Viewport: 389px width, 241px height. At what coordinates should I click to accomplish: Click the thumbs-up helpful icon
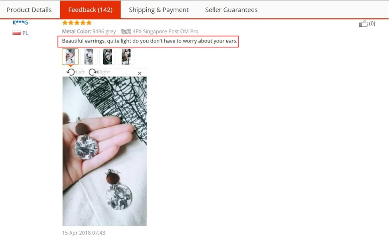coord(363,24)
